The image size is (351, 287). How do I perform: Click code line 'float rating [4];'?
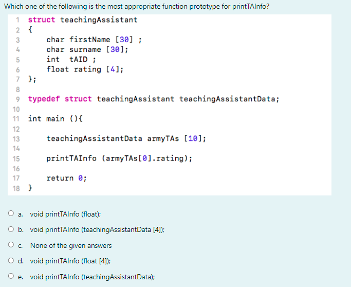85,69
